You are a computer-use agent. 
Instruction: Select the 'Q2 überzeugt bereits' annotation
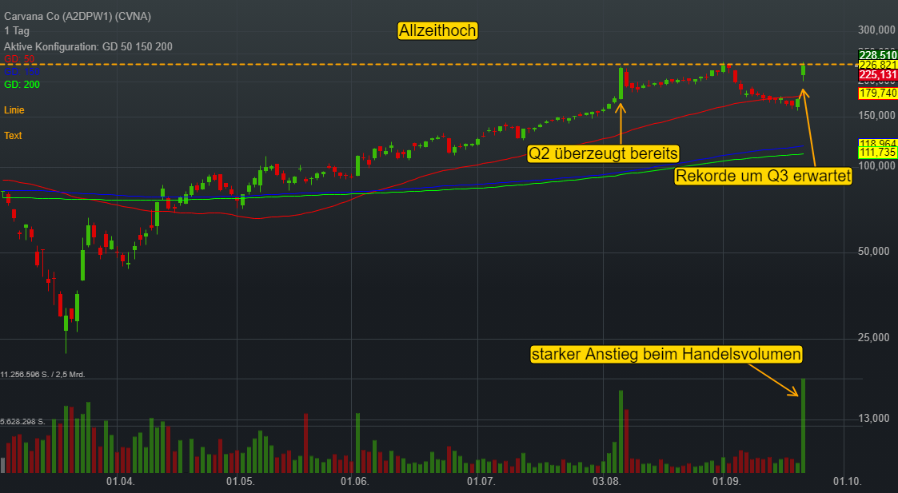(x=603, y=153)
